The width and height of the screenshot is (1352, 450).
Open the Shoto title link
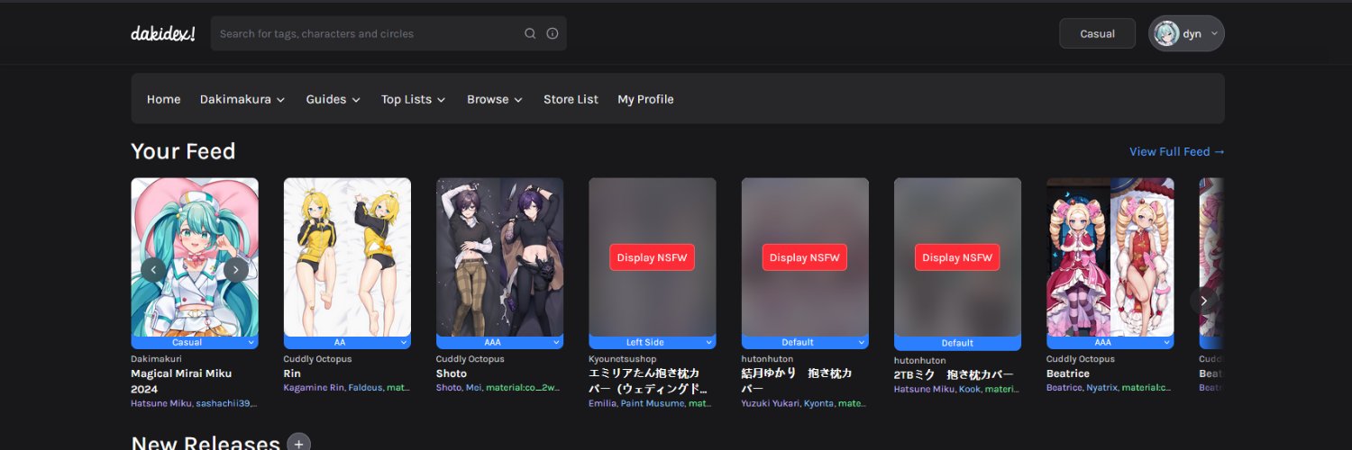[452, 373]
